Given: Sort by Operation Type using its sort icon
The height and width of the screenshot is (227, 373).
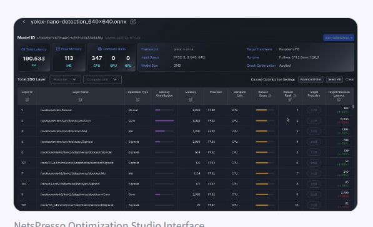Looking at the screenshot, I should [x=137, y=100].
